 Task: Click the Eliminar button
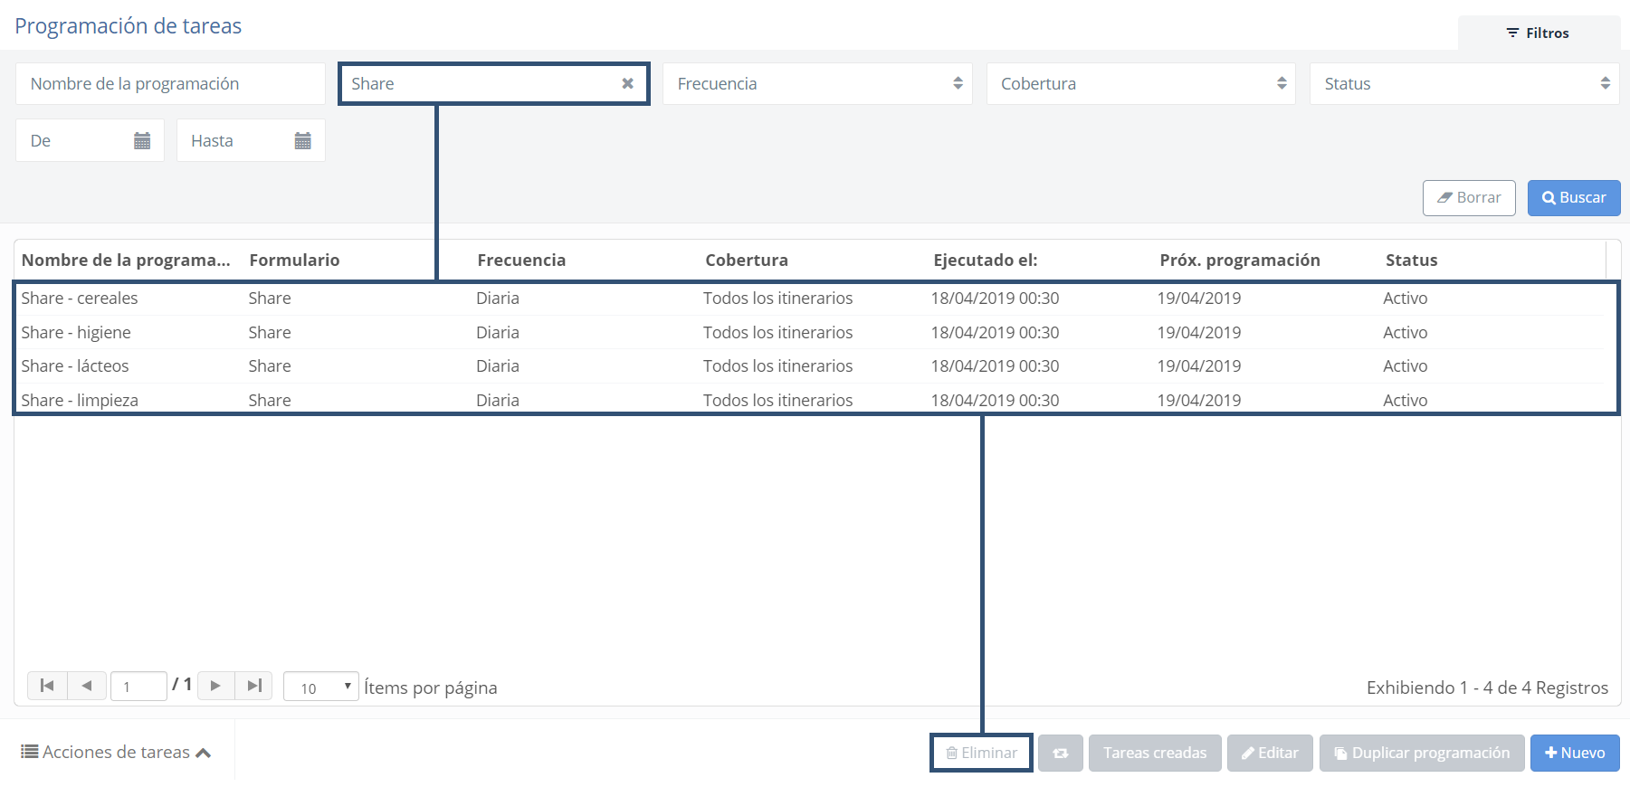(x=981, y=753)
